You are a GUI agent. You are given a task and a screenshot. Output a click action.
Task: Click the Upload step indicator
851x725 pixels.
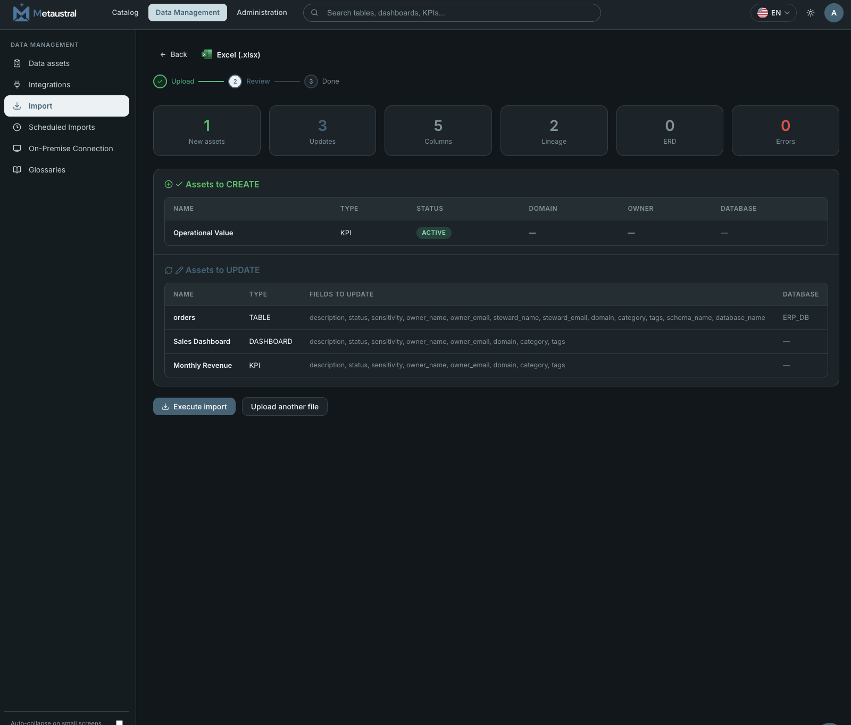click(x=174, y=81)
